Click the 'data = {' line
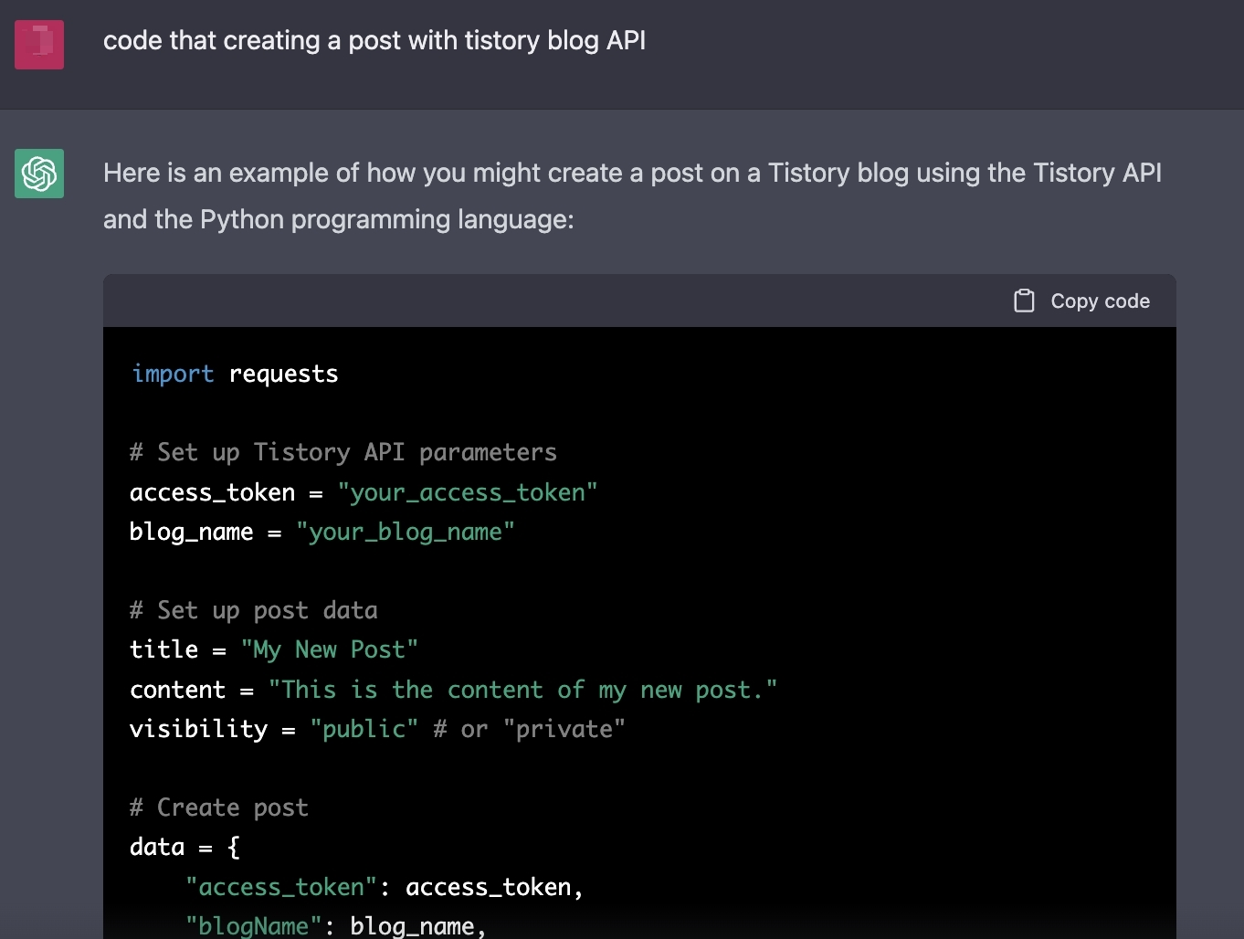This screenshot has width=1244, height=939. (x=184, y=848)
